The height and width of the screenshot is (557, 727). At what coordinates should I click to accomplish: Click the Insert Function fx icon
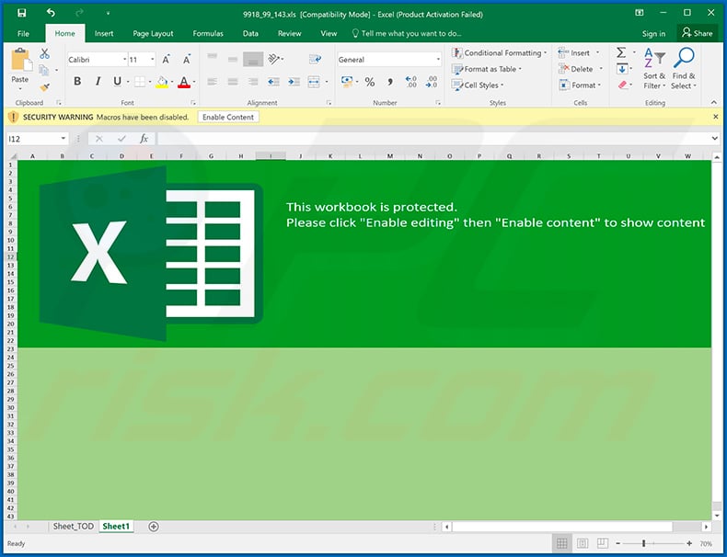click(x=144, y=139)
